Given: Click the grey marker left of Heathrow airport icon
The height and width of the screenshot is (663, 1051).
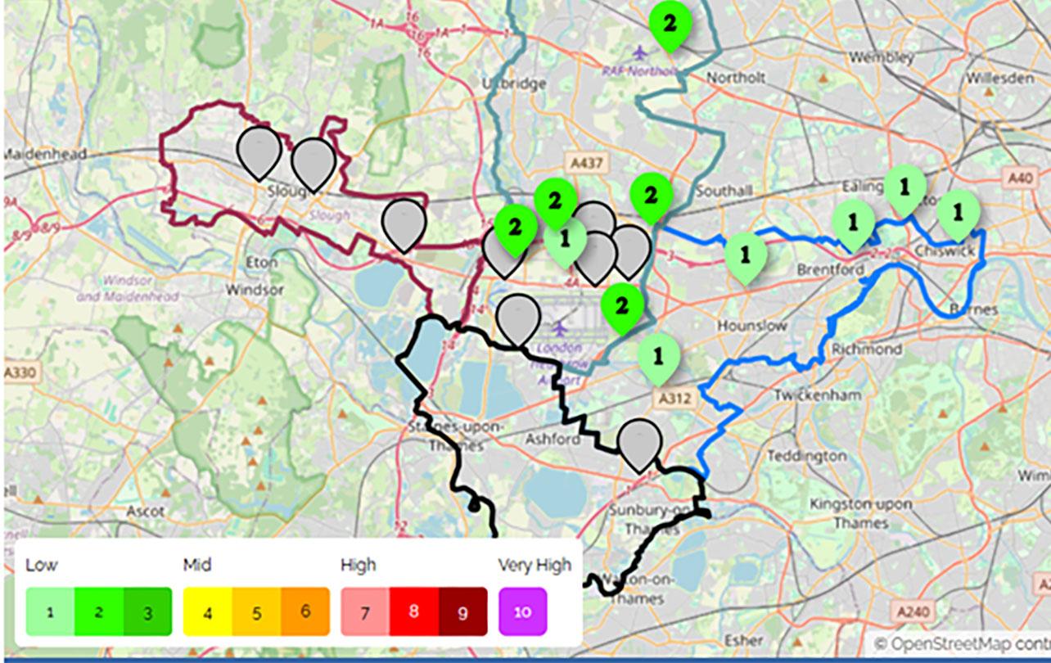Looking at the screenshot, I should tap(517, 318).
